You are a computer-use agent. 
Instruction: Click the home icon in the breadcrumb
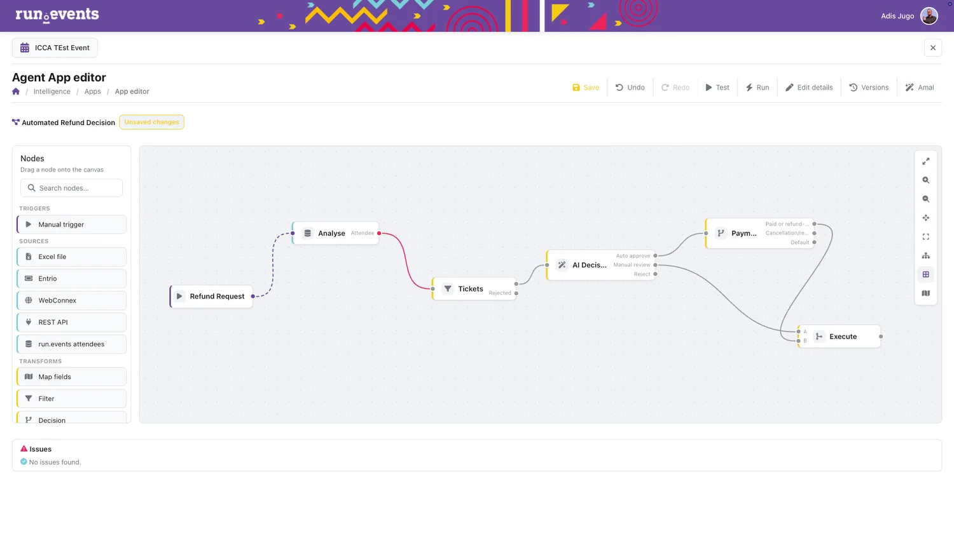[x=16, y=91]
